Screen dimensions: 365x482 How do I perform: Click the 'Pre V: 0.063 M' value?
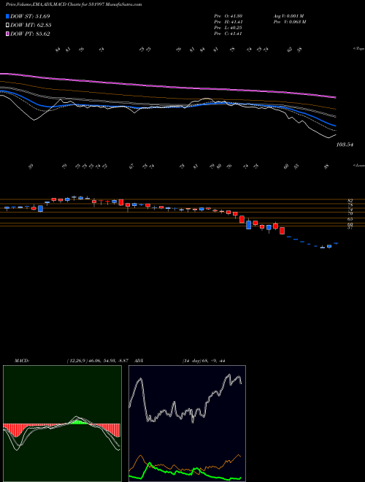tap(290, 22)
